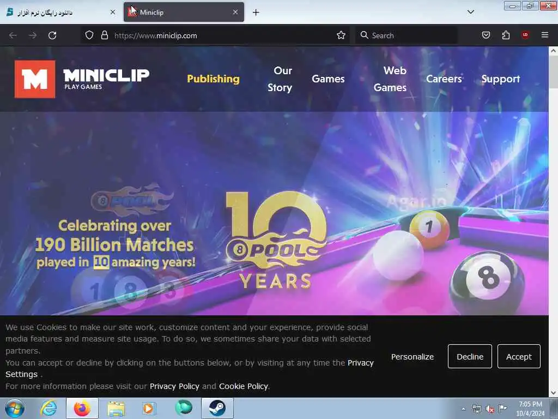Close the Miniclip tab
Image resolution: width=558 pixels, height=419 pixels.
click(235, 12)
